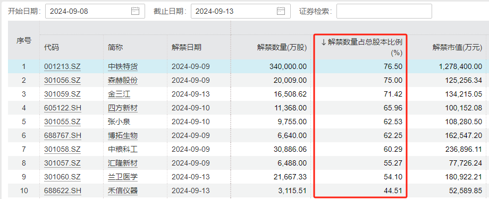Select 中铁特货 unlock date 2024-09-09
The height and width of the screenshot is (199, 489).
pos(191,67)
